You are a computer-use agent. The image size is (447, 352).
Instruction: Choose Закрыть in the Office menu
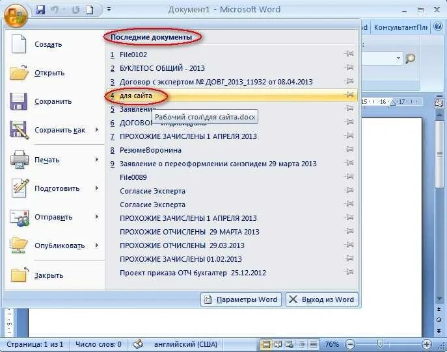(55, 275)
